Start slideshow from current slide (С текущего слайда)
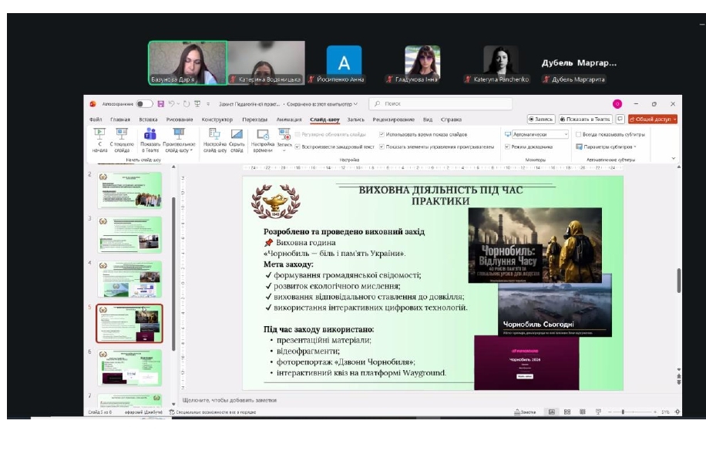This screenshot has height=471, width=706. pos(122,140)
